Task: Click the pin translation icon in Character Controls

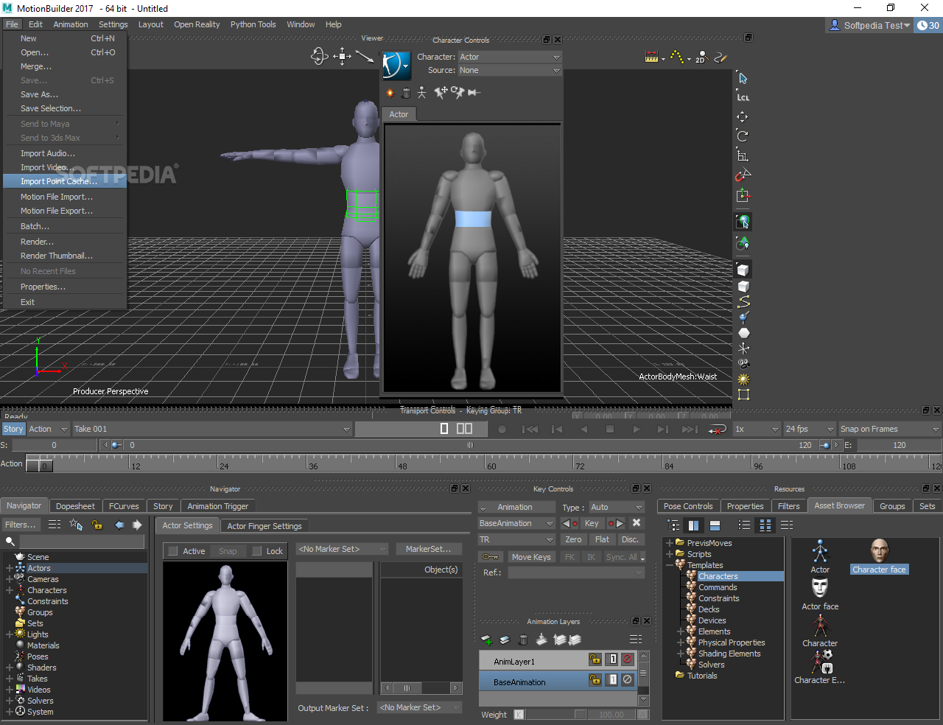Action: click(441, 93)
